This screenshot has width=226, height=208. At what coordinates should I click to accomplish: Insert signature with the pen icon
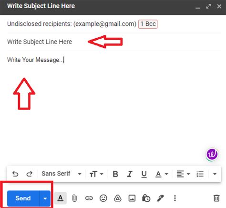(x=161, y=198)
